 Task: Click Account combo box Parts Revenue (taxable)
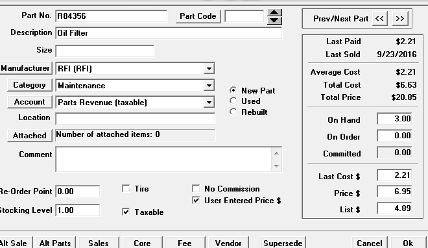pos(135,103)
